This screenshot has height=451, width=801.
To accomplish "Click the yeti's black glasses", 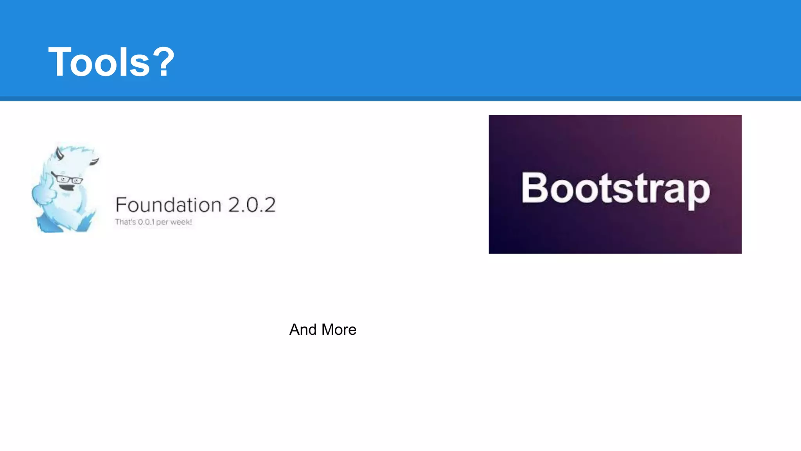I will pos(67,179).
